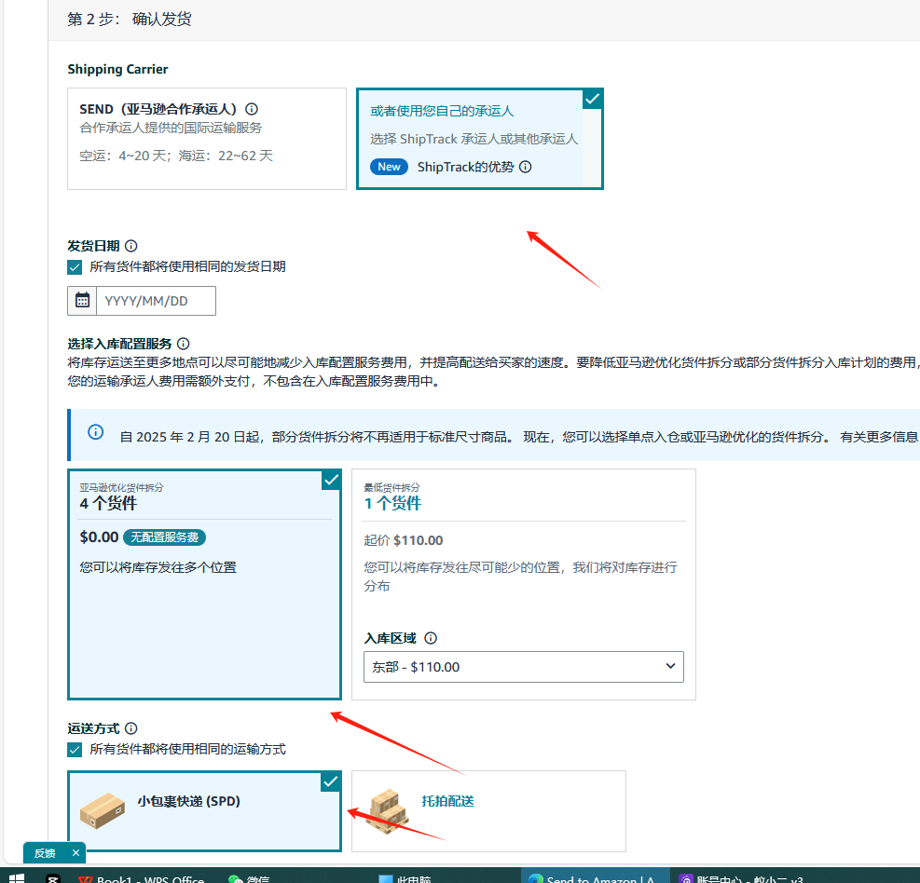Open the SEND carrier info tooltip
Image resolution: width=920 pixels, height=883 pixels.
pos(251,108)
